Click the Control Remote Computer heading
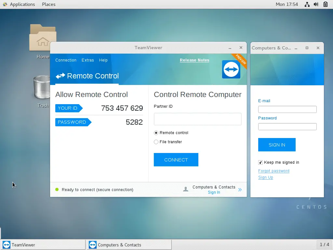 click(197, 94)
